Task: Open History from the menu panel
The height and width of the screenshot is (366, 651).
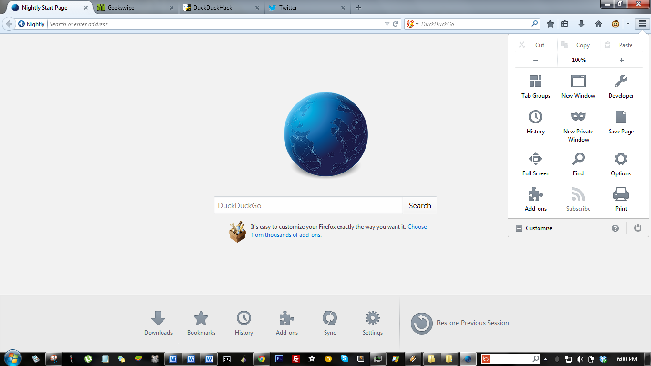Action: point(536,122)
